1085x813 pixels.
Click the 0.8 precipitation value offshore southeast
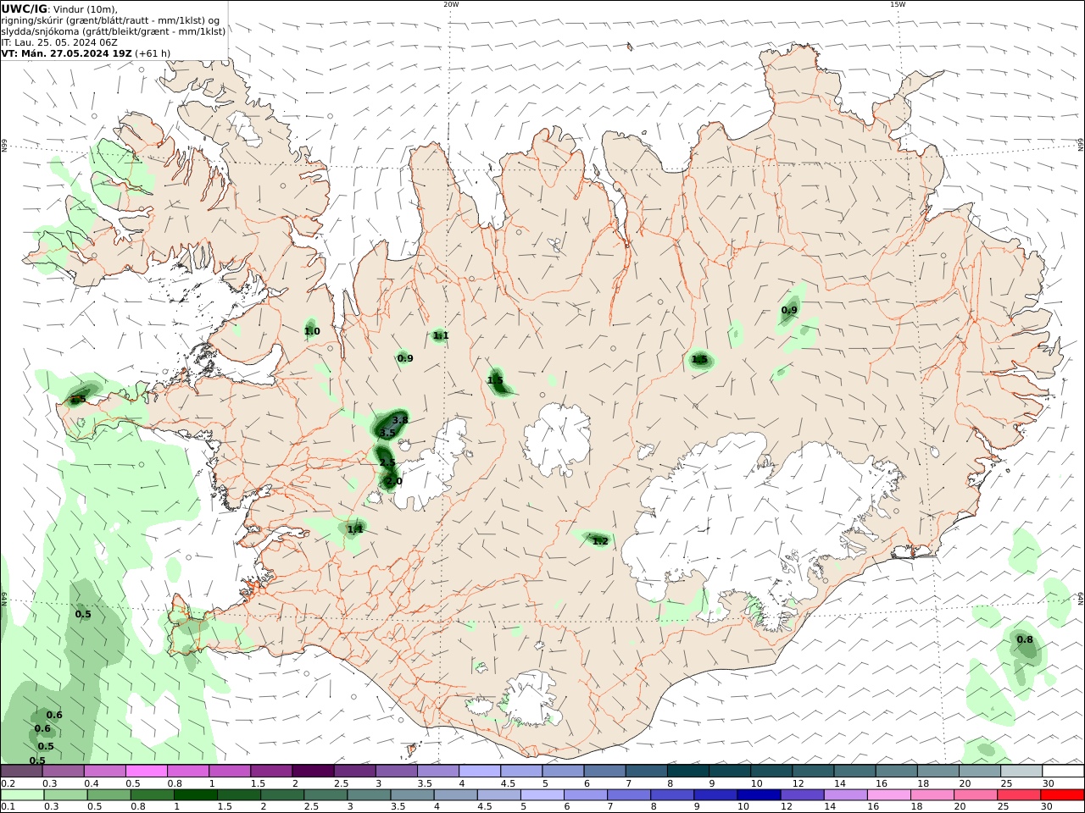(x=1025, y=640)
